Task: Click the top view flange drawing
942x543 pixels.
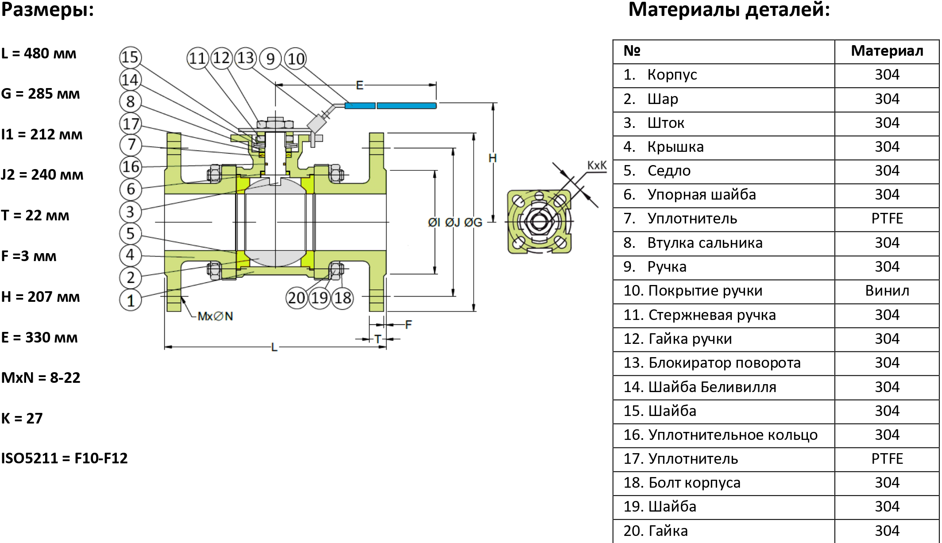Action: (539, 222)
